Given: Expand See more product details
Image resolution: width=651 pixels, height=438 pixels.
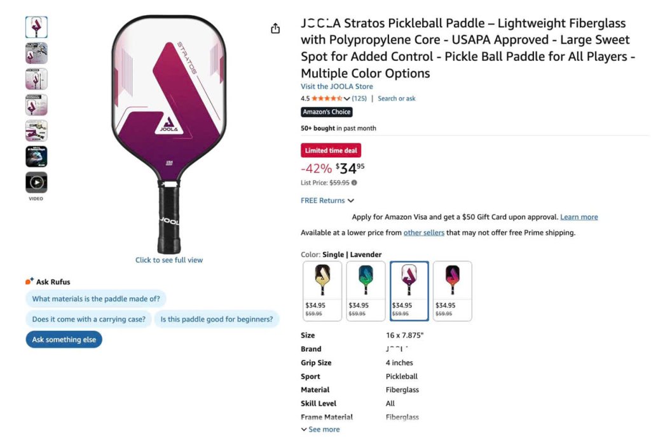Looking at the screenshot, I should click(x=320, y=430).
